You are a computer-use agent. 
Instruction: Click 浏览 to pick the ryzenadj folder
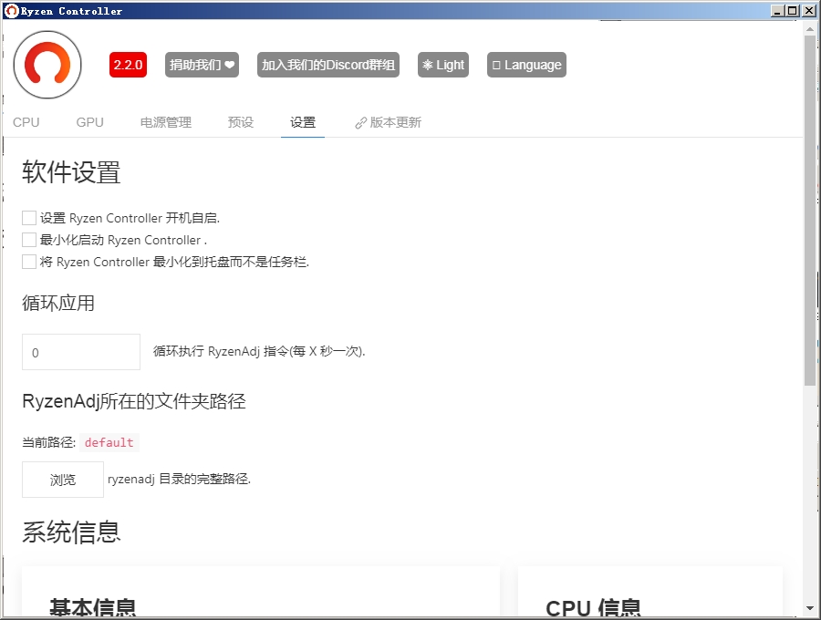click(x=62, y=480)
